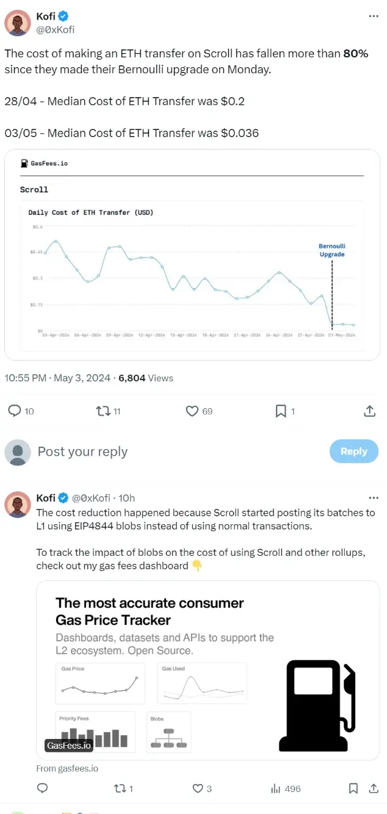Open the GasFees.io link preview card
387x814 pixels.
208,669
